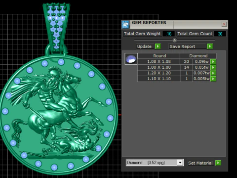The image size is (237, 178).
Task: Click the 0.05tw weight cell
Action: [x=201, y=67]
